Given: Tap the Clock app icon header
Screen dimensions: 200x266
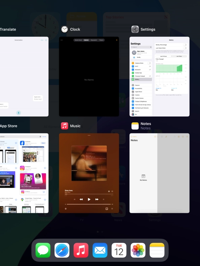Looking at the screenshot, I should 64,29.
